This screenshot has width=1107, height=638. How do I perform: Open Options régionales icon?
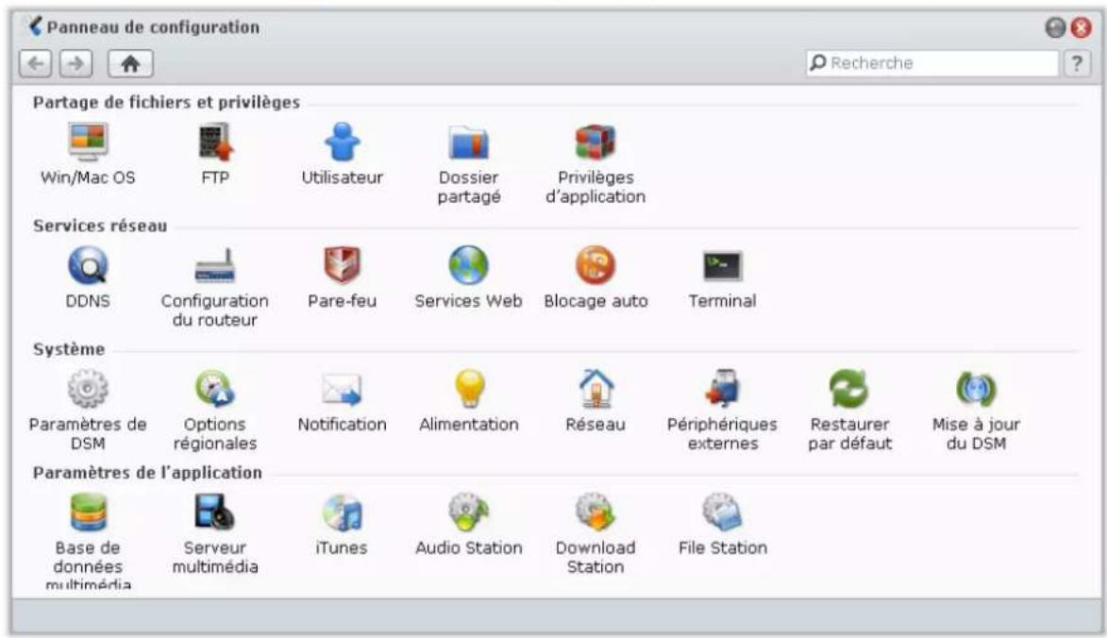tap(215, 389)
